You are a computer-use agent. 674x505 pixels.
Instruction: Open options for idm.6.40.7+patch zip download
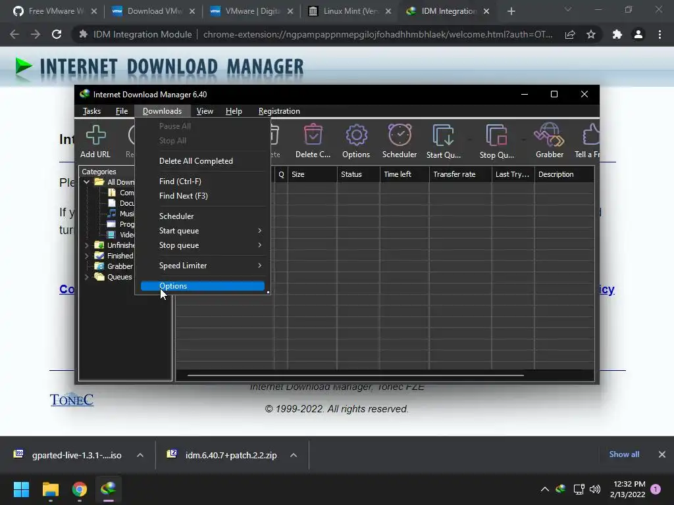(294, 455)
